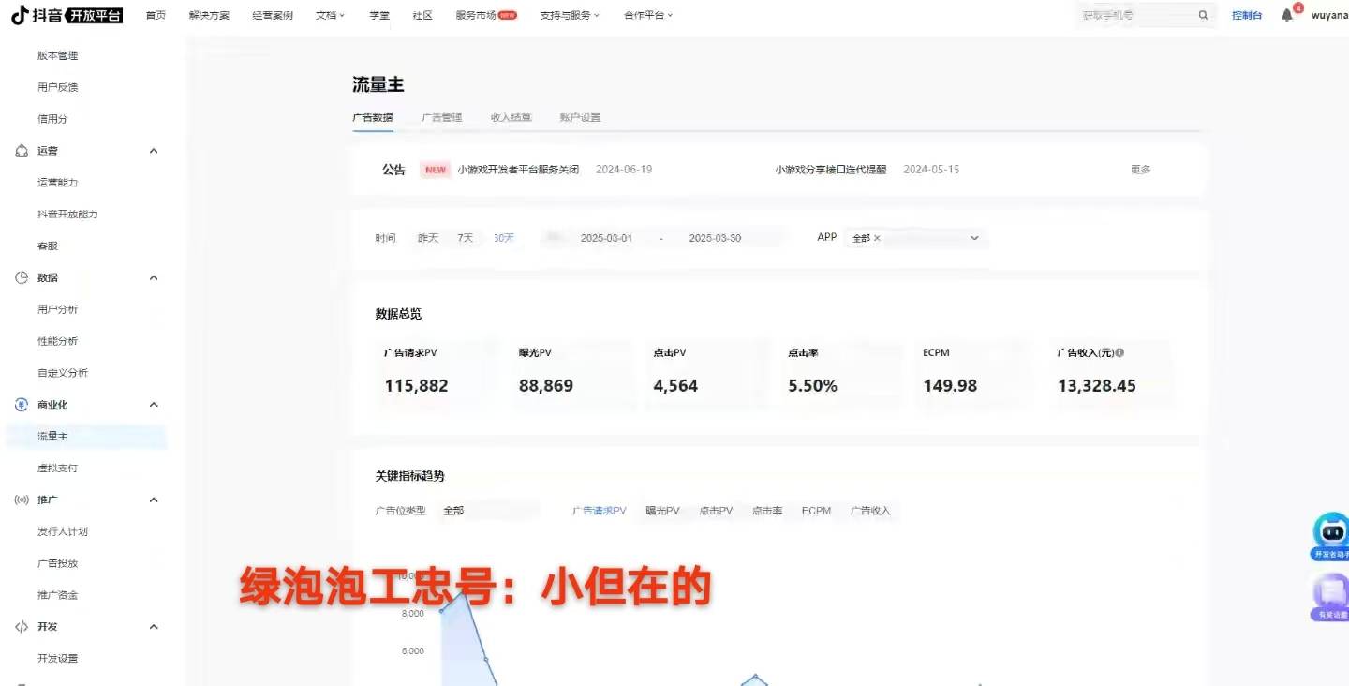Click the 有奖问卷 floating icon
Image resolution: width=1349 pixels, height=686 pixels.
click(1330, 597)
